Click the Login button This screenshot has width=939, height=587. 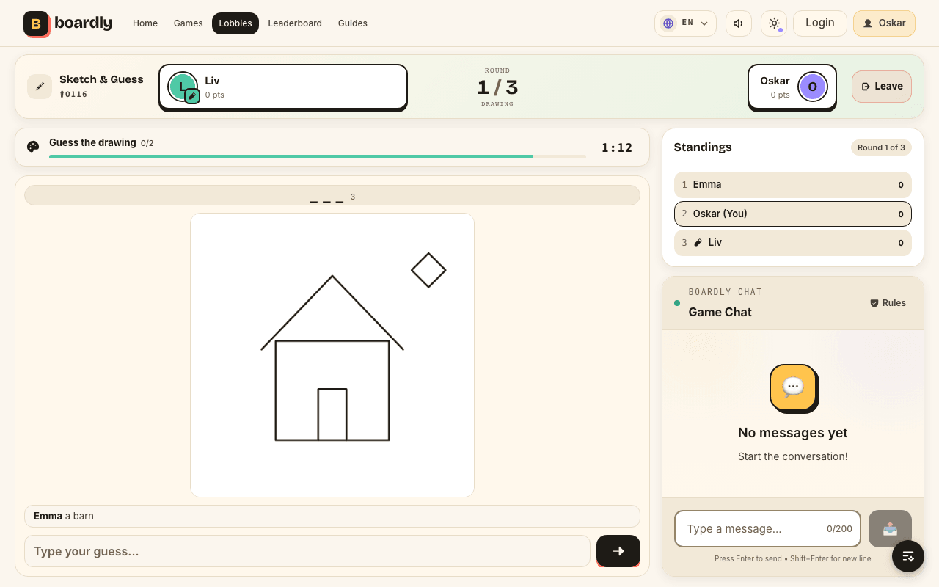click(820, 23)
